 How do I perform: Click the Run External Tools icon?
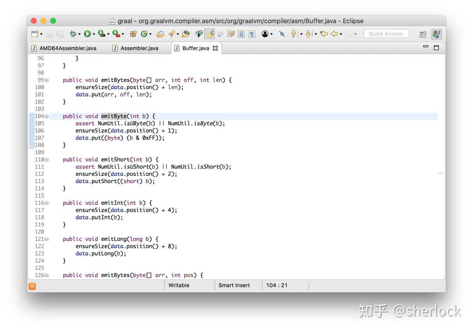(x=116, y=34)
